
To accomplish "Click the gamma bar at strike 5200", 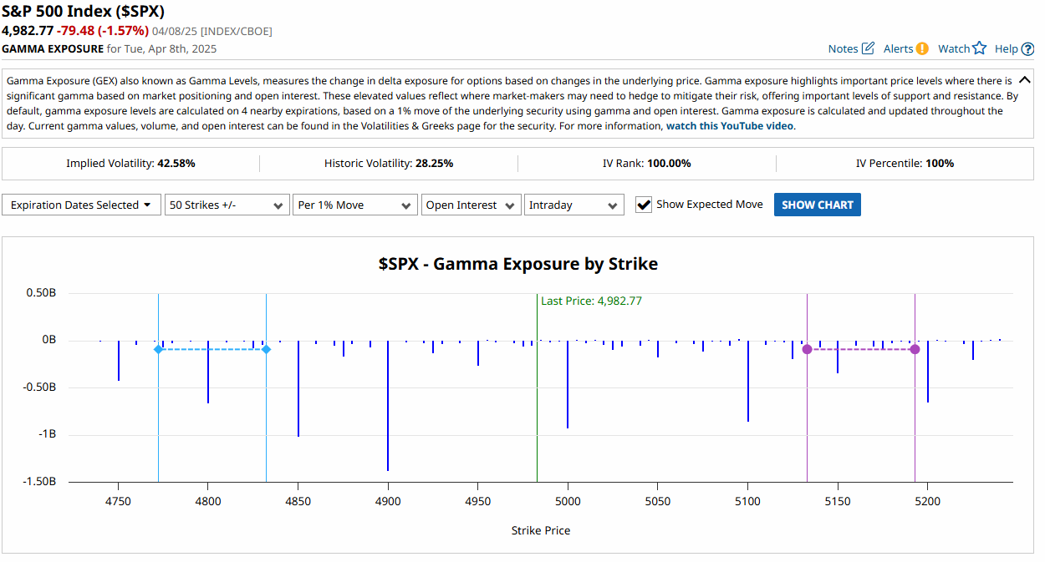I will 928,371.
